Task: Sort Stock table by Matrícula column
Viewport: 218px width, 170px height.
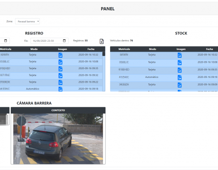Action: click(124, 49)
